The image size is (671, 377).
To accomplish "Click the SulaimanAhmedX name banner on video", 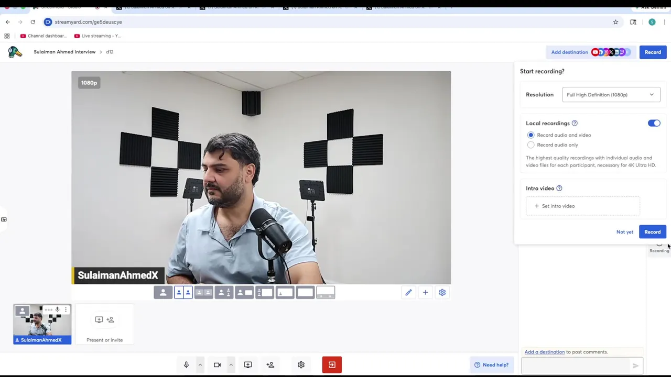I will pos(118,275).
